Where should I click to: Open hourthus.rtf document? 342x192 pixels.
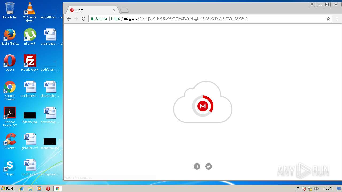[29, 167]
